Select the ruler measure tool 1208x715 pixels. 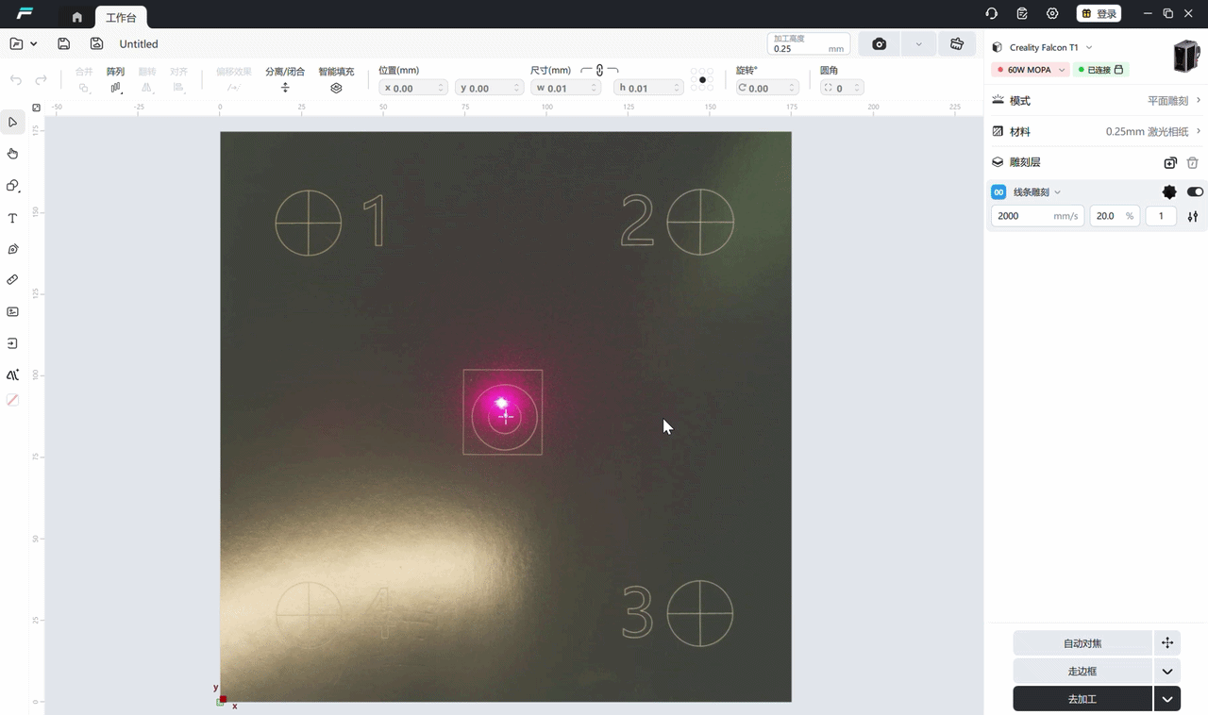[x=13, y=280]
